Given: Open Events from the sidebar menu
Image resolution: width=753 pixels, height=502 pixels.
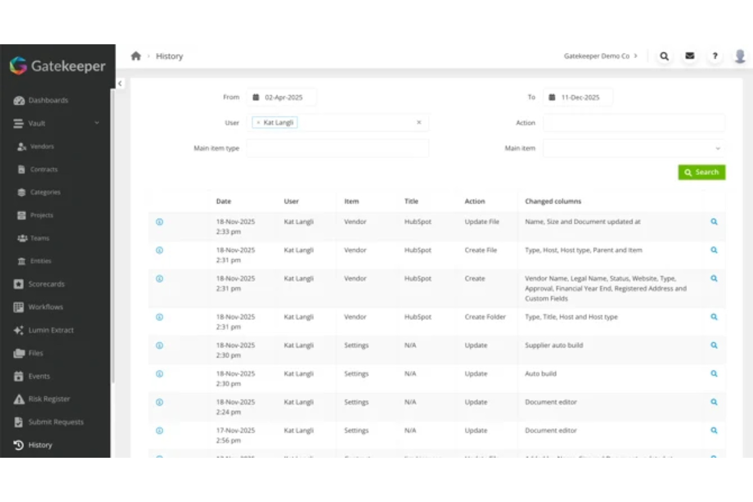Looking at the screenshot, I should [39, 376].
